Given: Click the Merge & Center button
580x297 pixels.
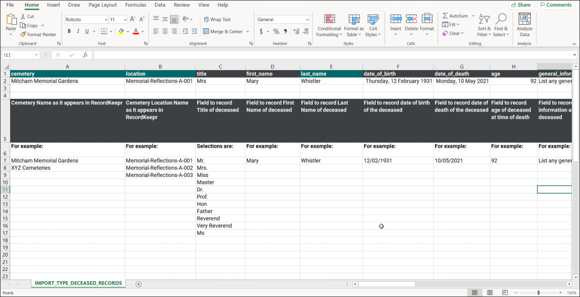Looking at the screenshot, I should pos(223,32).
